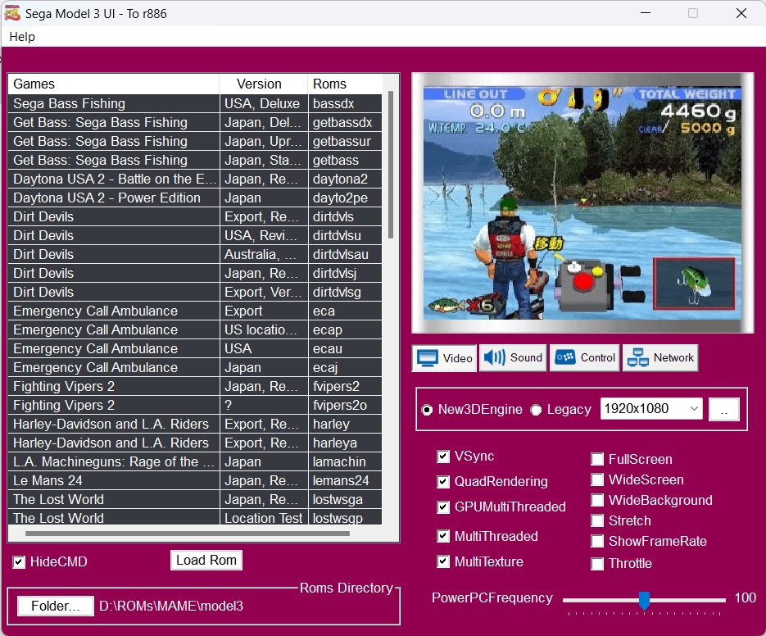766x636 pixels.
Task: Sort by the Games column header
Action: tap(113, 84)
